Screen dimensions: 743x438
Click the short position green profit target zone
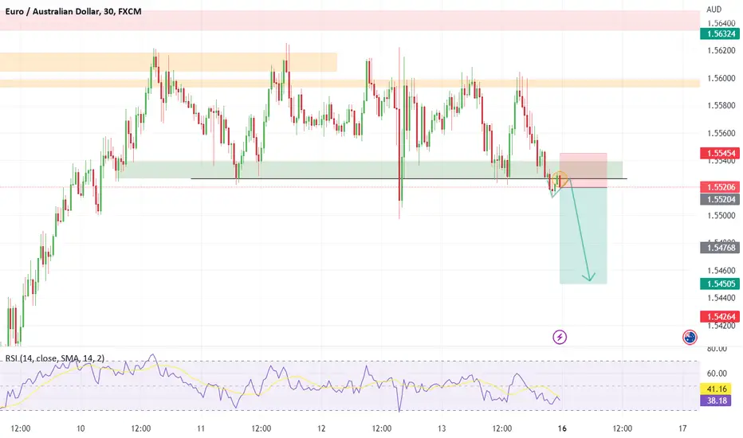(x=583, y=236)
